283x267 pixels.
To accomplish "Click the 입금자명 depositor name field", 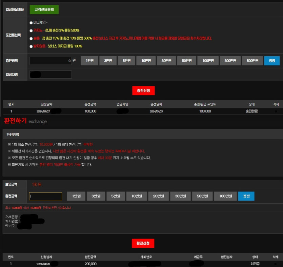I will click(x=50, y=75).
